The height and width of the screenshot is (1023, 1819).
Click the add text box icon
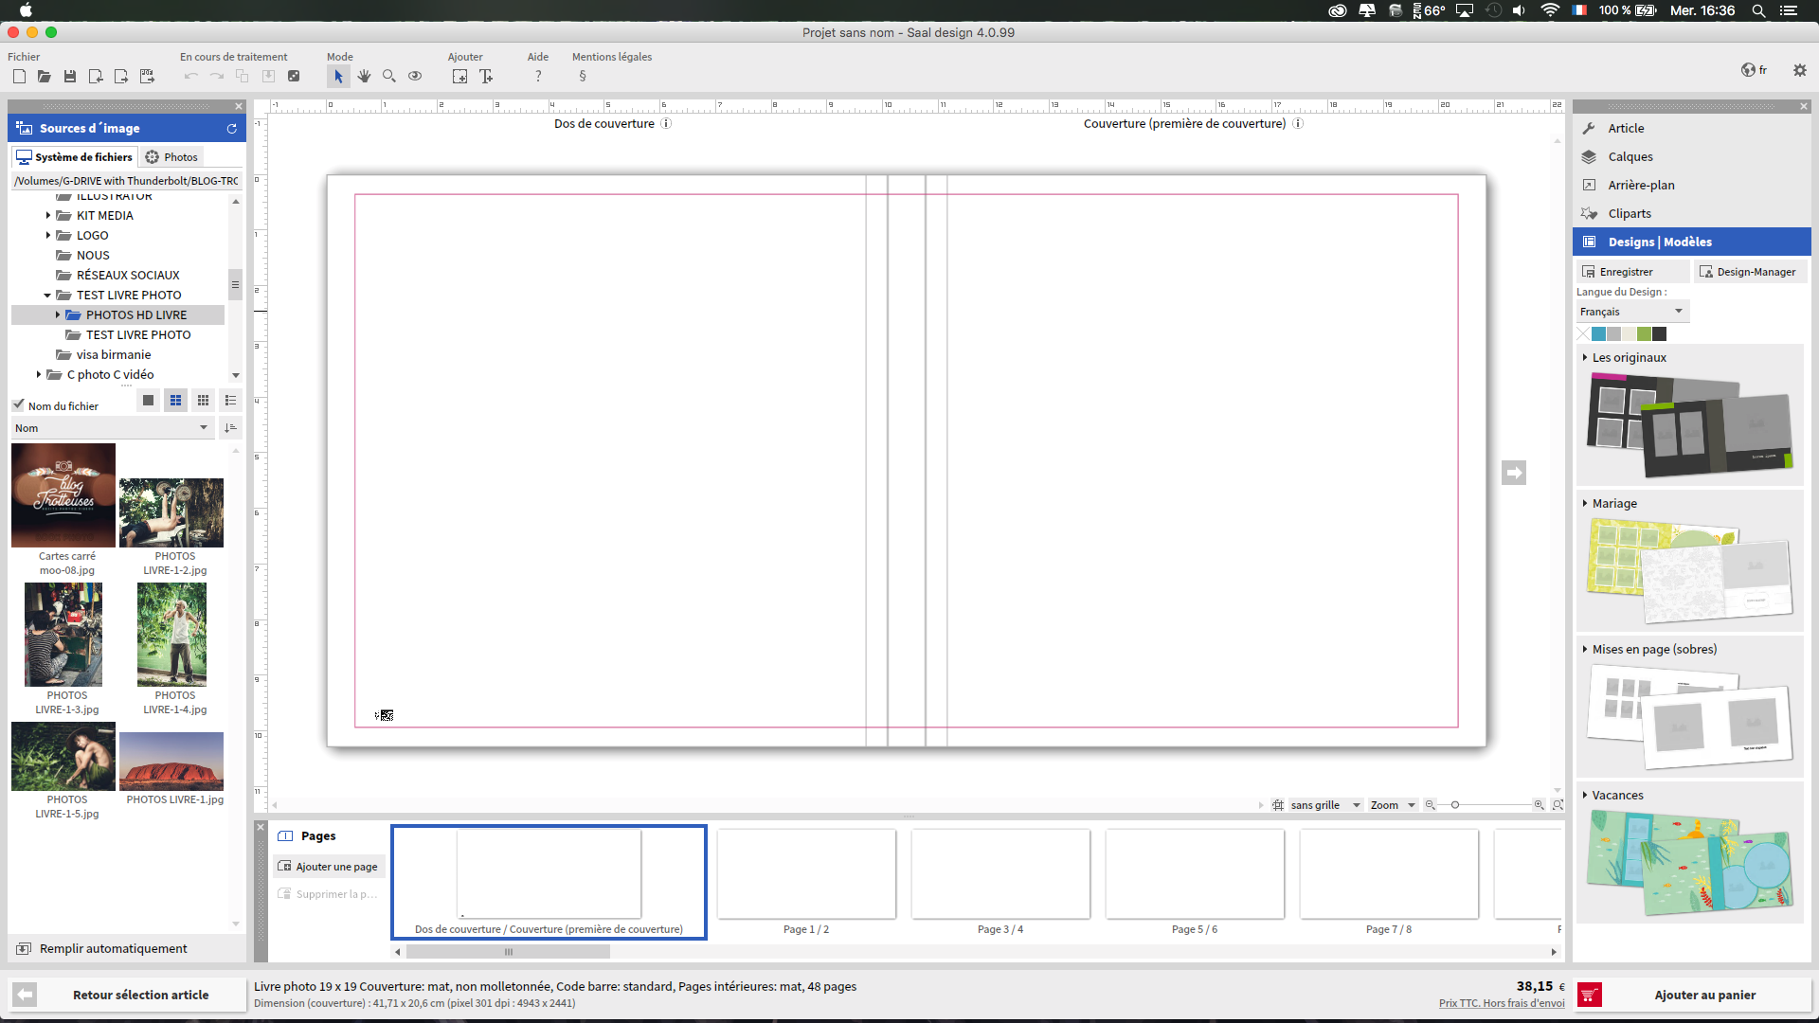(x=486, y=77)
